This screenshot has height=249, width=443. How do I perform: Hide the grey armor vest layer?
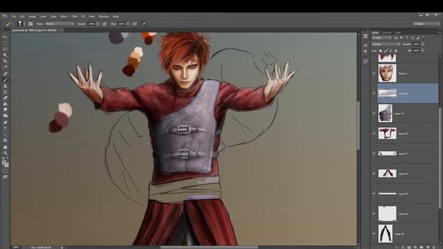click(374, 113)
